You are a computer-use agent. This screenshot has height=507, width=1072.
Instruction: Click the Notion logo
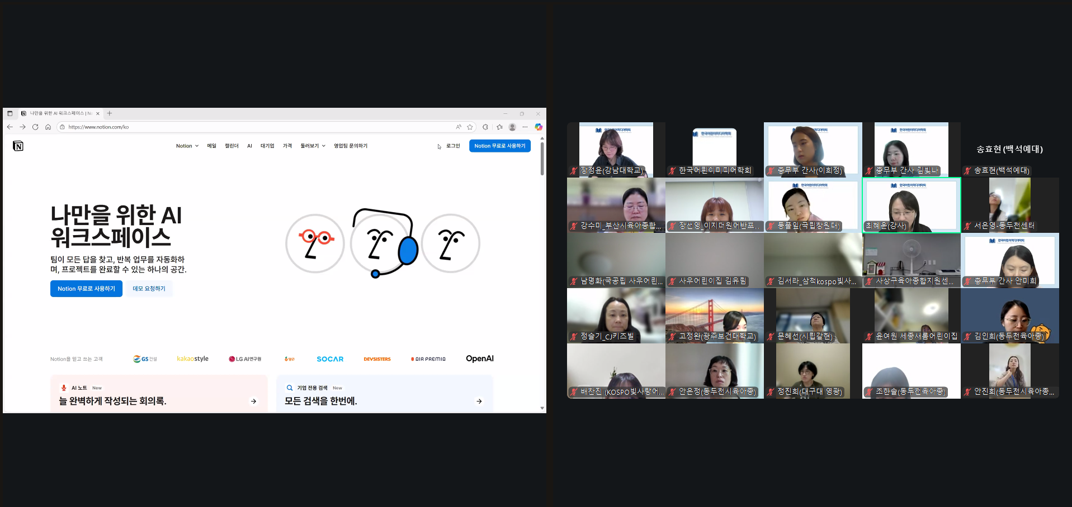click(x=18, y=146)
